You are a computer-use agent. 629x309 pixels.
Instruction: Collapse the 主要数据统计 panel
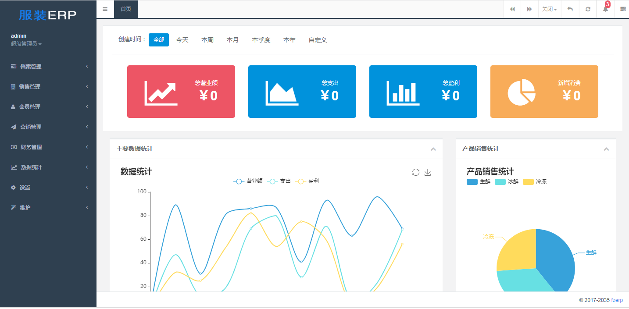(433, 149)
